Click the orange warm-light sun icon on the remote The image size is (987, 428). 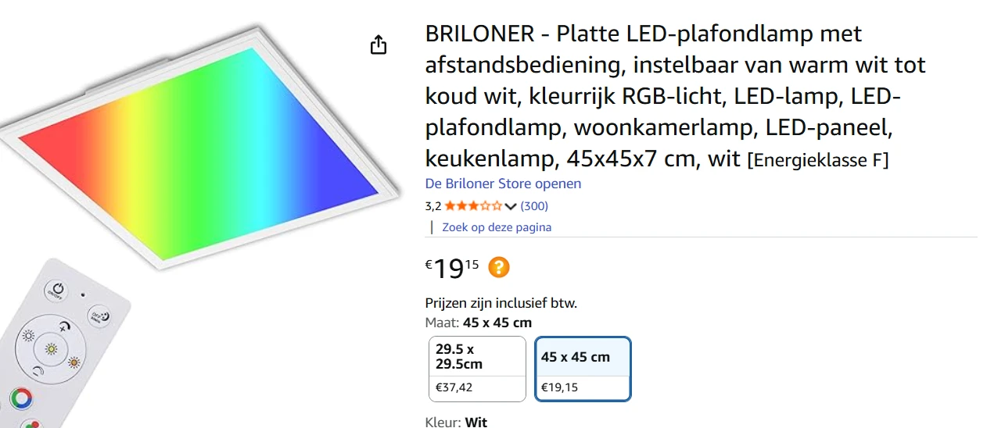(x=74, y=362)
